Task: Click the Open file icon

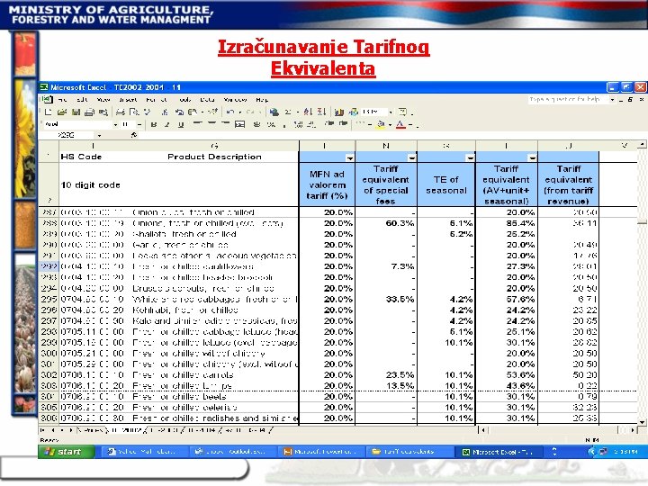Action: [62, 112]
